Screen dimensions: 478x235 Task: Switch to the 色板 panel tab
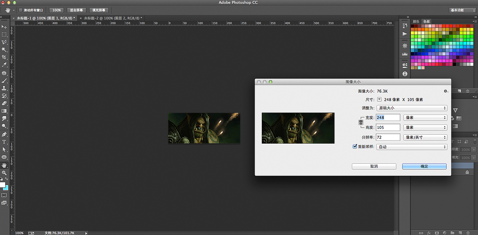(426, 21)
